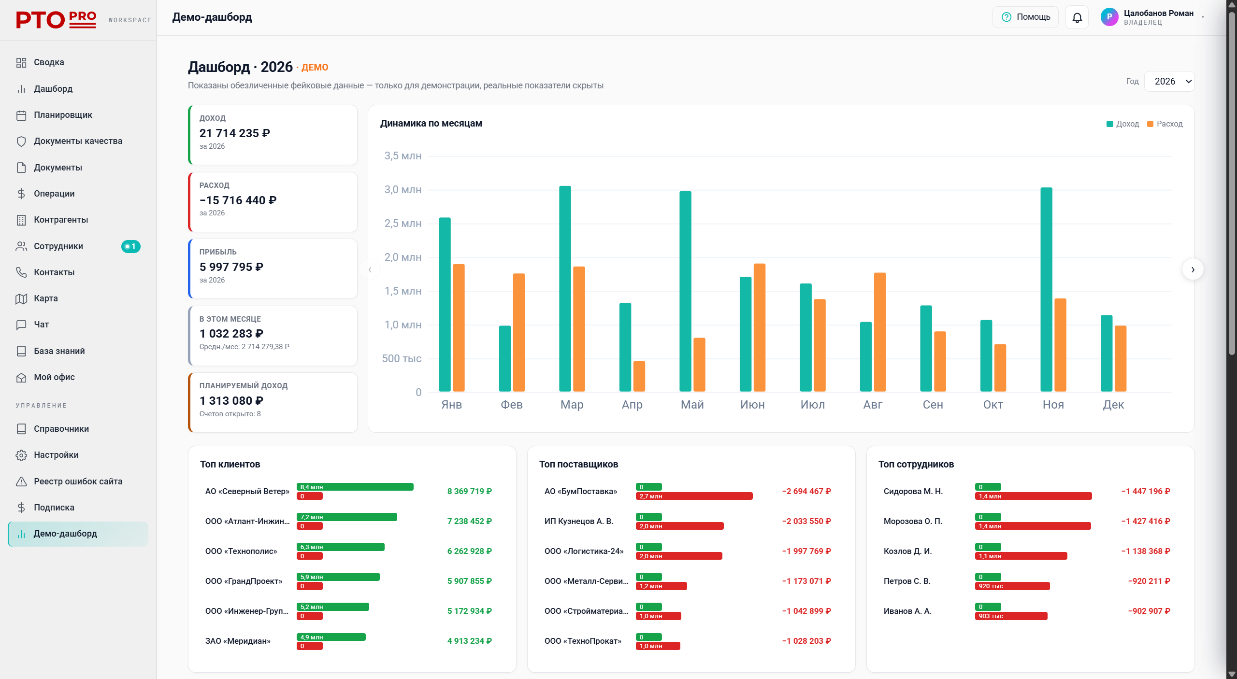This screenshot has height=679, width=1237.
Task: Click the РТО PRO logo
Action: [x=56, y=20]
